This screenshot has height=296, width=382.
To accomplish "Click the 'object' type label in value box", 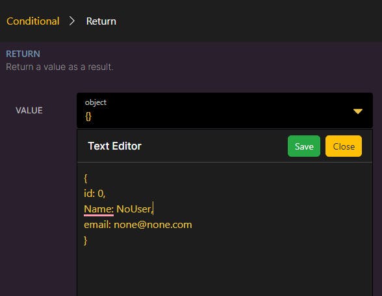I will pos(96,102).
